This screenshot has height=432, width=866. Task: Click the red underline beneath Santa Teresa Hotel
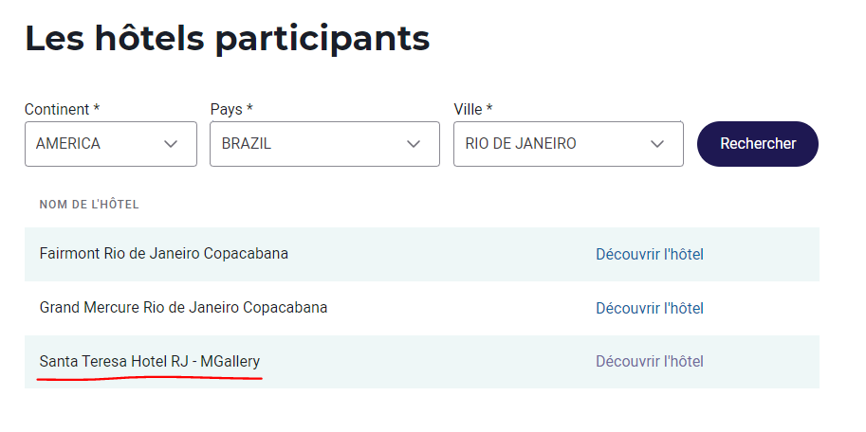pos(150,377)
